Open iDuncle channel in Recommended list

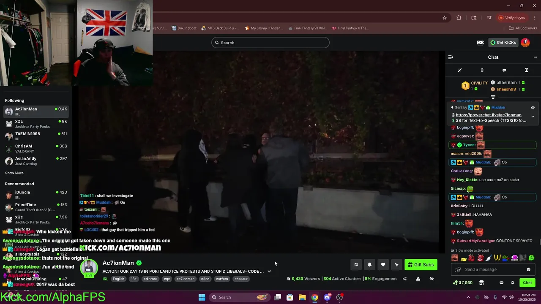coord(36,195)
